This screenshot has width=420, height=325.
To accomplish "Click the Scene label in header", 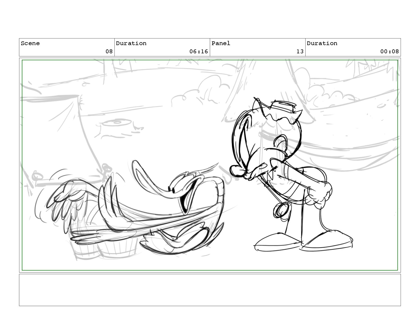I will [x=30, y=43].
